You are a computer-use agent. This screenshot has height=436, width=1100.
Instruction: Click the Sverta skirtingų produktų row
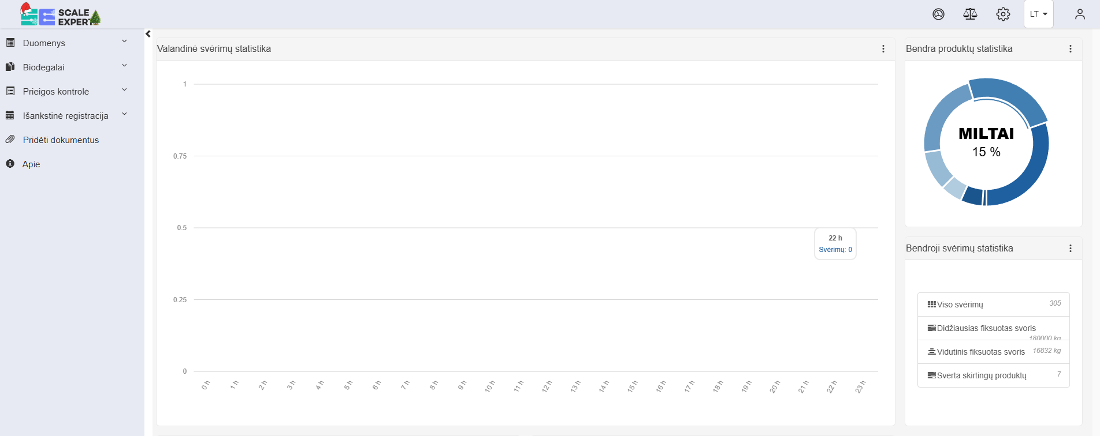(993, 375)
